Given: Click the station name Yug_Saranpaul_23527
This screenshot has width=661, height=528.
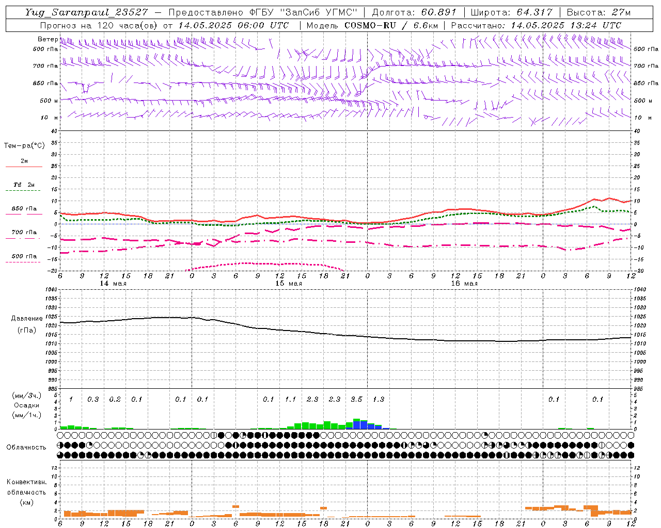Looking at the screenshot, I should point(86,12).
